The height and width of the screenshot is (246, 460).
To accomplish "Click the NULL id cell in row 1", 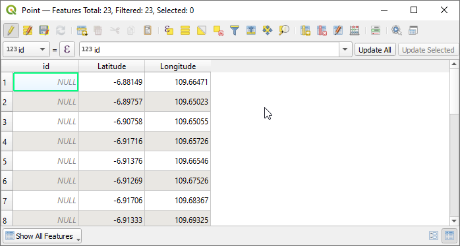I will (x=45, y=82).
